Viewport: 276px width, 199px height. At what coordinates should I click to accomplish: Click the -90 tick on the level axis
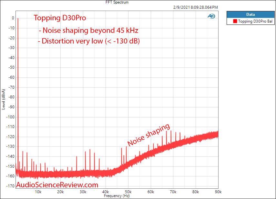click(11, 107)
